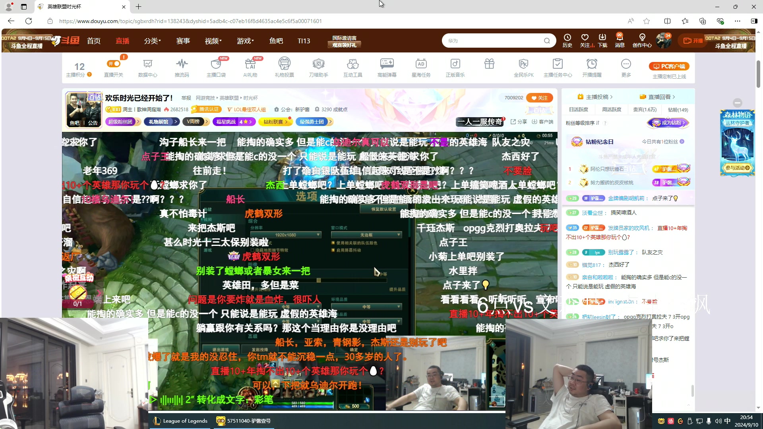
Task: Toggle 使用相关联的队伍颜色 checkbox in game settings
Action: [x=333, y=243]
